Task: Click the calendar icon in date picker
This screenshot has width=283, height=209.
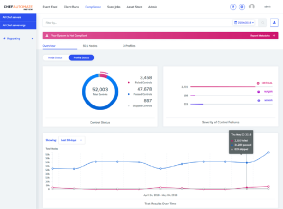Action: tap(236, 22)
